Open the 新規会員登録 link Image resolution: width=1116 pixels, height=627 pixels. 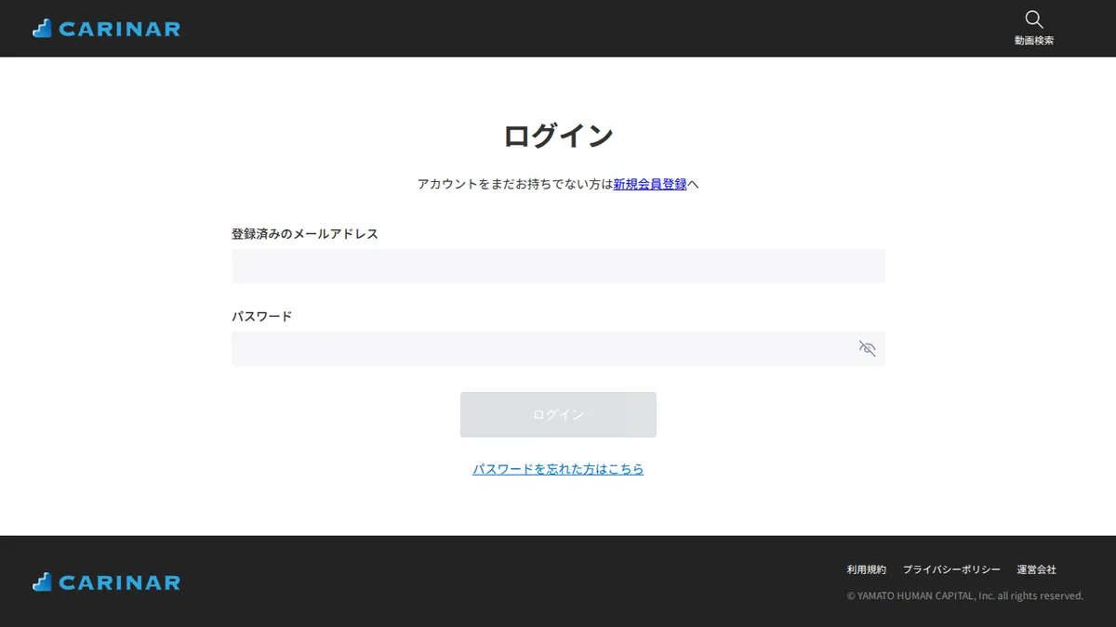[650, 184]
